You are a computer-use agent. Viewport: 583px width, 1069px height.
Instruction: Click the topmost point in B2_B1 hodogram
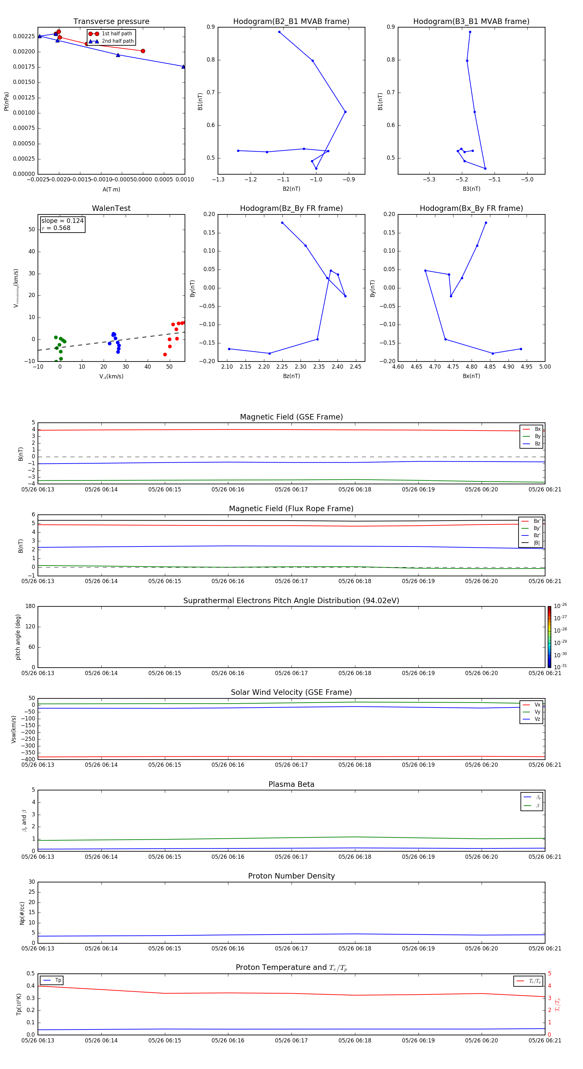(x=279, y=32)
